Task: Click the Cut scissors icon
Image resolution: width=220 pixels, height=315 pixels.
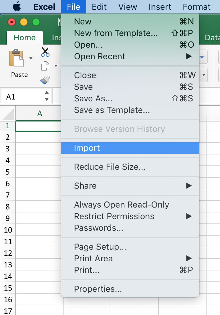Action: point(45,52)
